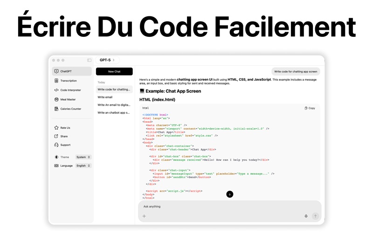Open chat 'Write An email to digita...'

114,105
